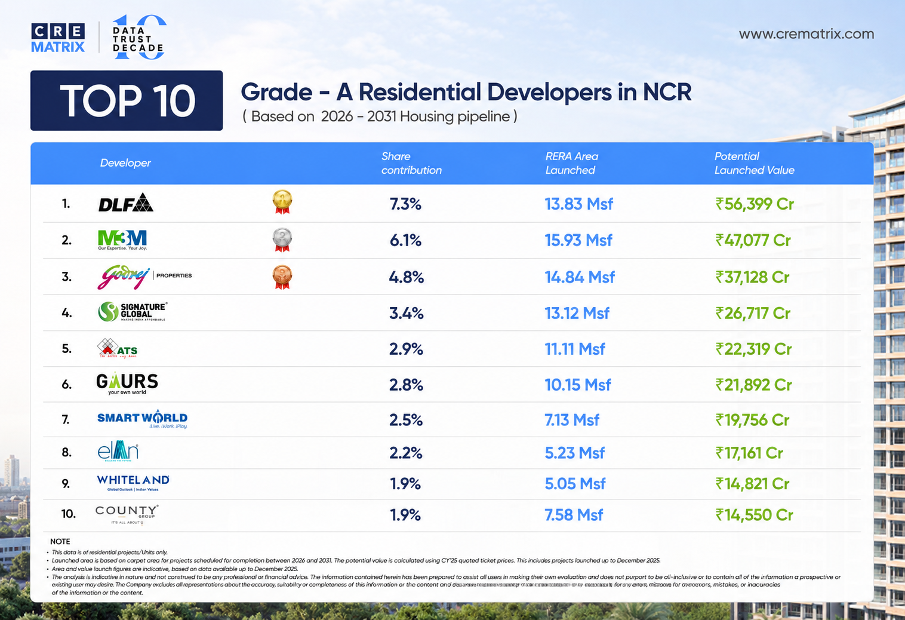The width and height of the screenshot is (905, 620).
Task: Select the ₹22,319 Cr value
Action: (x=753, y=349)
